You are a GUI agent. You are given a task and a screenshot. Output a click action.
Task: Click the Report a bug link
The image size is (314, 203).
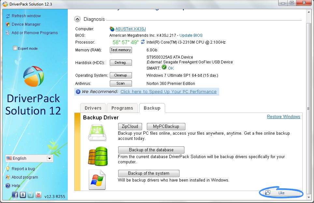23,169
